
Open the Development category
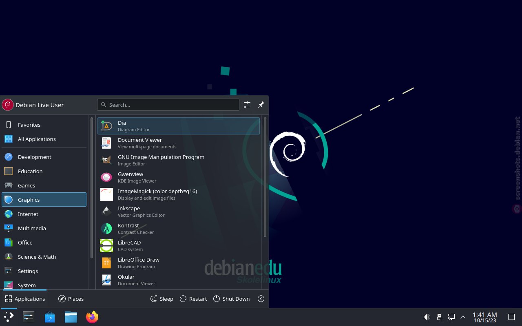[44, 157]
